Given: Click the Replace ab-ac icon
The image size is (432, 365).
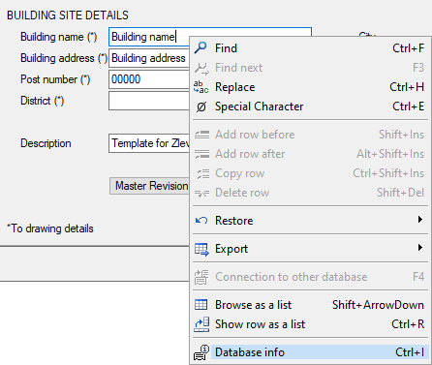Looking at the screenshot, I should pos(201,87).
